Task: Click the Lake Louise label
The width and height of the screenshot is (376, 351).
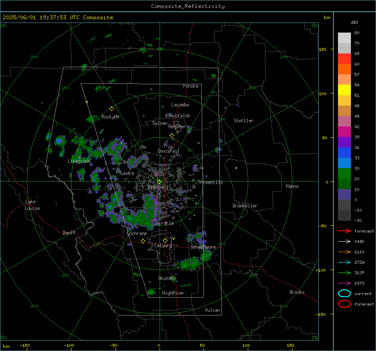Action: [x=32, y=205]
